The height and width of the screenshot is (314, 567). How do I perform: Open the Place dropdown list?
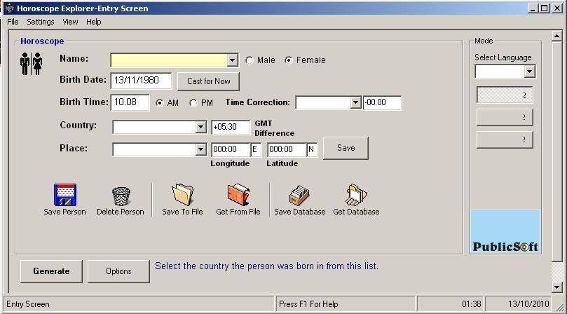(200, 150)
